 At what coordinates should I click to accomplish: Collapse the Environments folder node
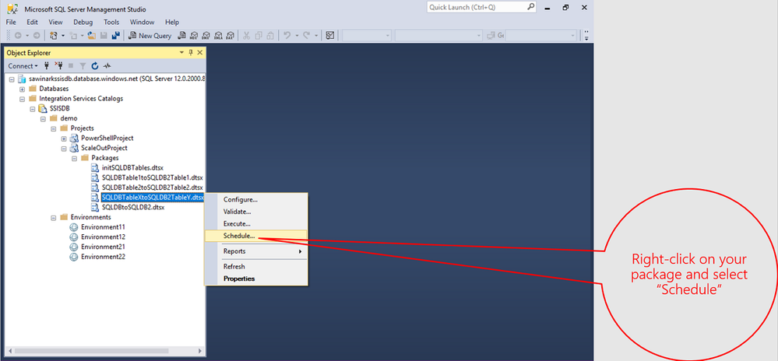[x=54, y=217]
